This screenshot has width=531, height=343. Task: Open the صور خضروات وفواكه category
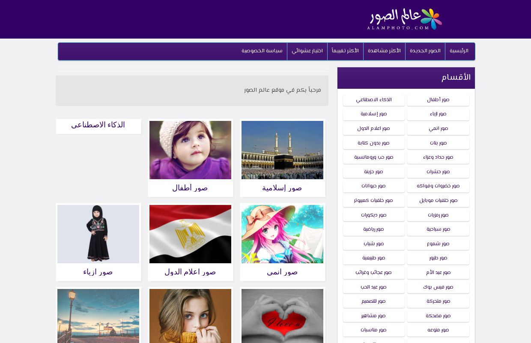438,186
